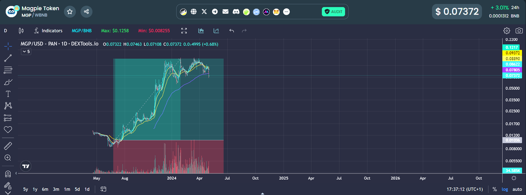Set chart range to 5y
This screenshot has width=526, height=195.
[26, 189]
